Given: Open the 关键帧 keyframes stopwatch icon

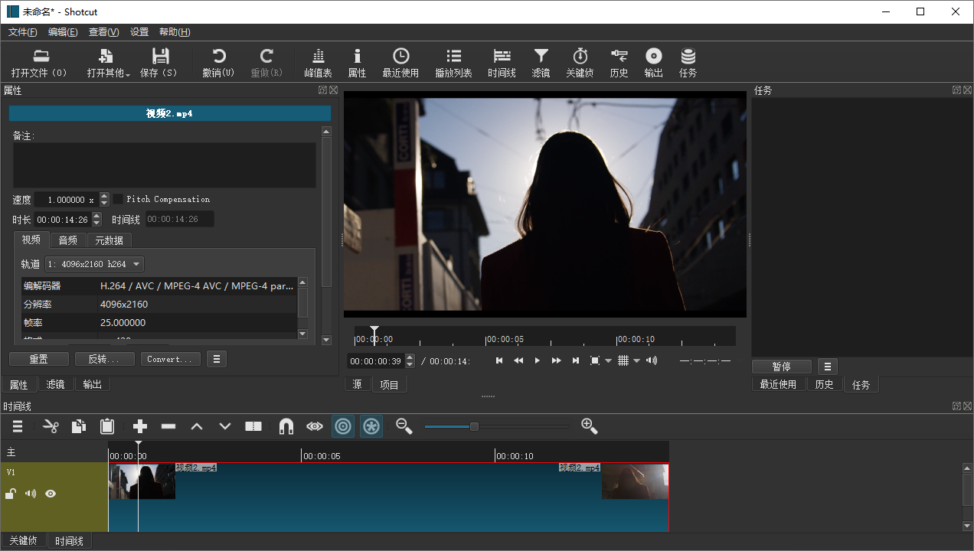Looking at the screenshot, I should pyautogui.click(x=580, y=63).
